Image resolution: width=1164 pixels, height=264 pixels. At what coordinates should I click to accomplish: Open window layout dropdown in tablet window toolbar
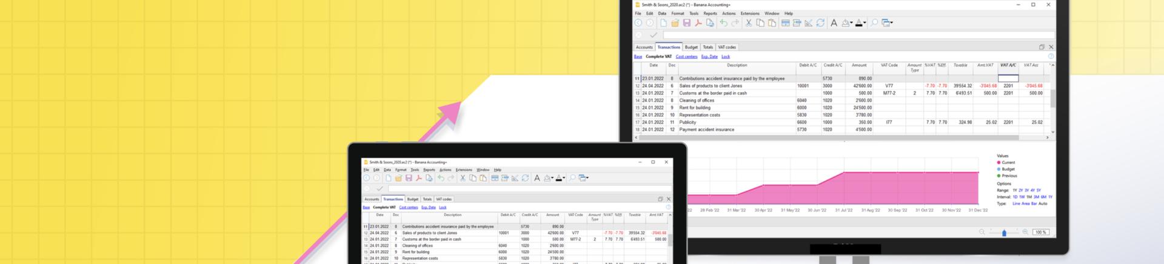tap(587, 179)
